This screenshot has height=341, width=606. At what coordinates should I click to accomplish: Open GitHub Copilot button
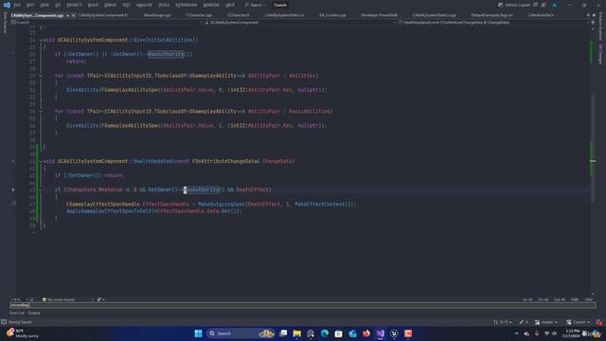click(514, 5)
